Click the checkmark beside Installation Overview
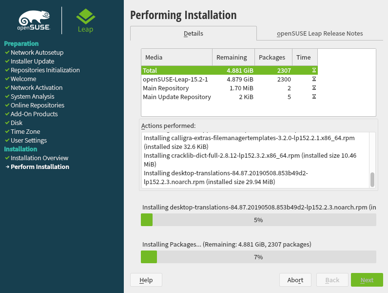 tap(7, 158)
